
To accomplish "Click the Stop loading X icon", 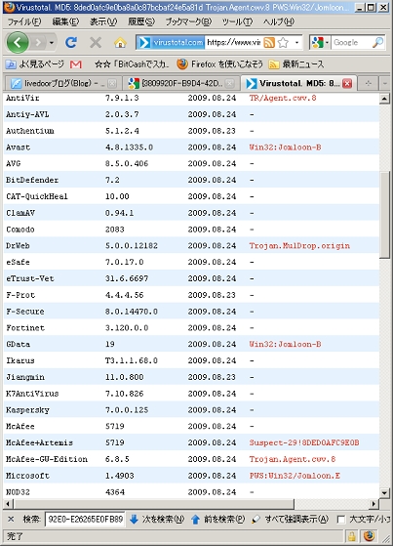I will pyautogui.click(x=96, y=42).
